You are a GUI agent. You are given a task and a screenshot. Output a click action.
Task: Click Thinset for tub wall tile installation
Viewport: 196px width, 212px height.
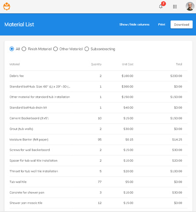34,171
